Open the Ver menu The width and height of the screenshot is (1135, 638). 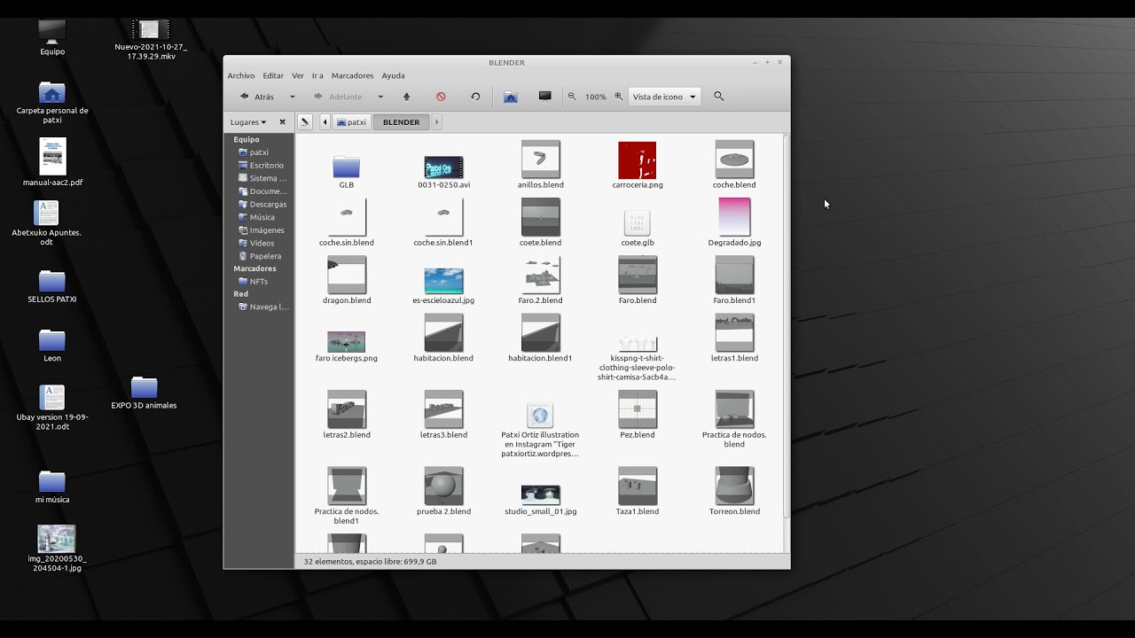(x=298, y=75)
